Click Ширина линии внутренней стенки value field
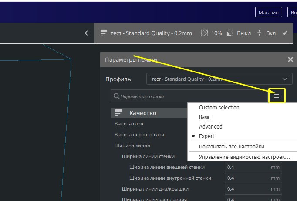 pos(253,178)
